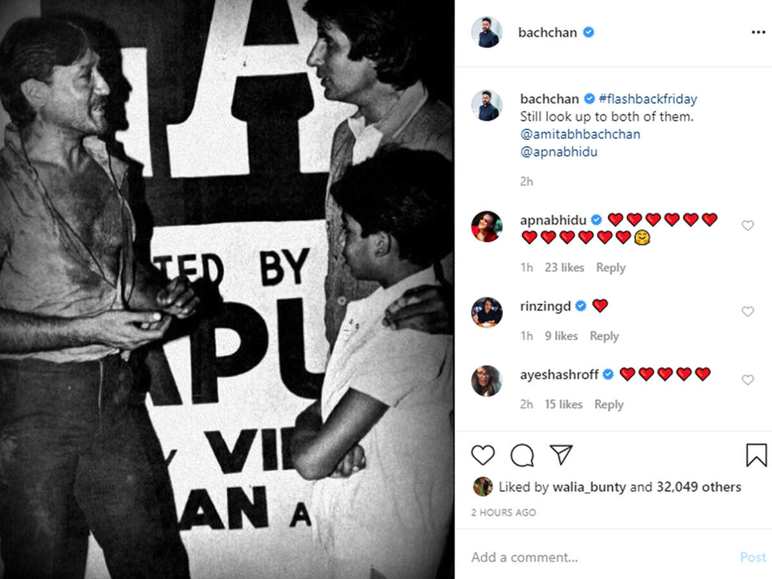
Task: Open bachchan profile avatar in header
Action: [x=486, y=32]
